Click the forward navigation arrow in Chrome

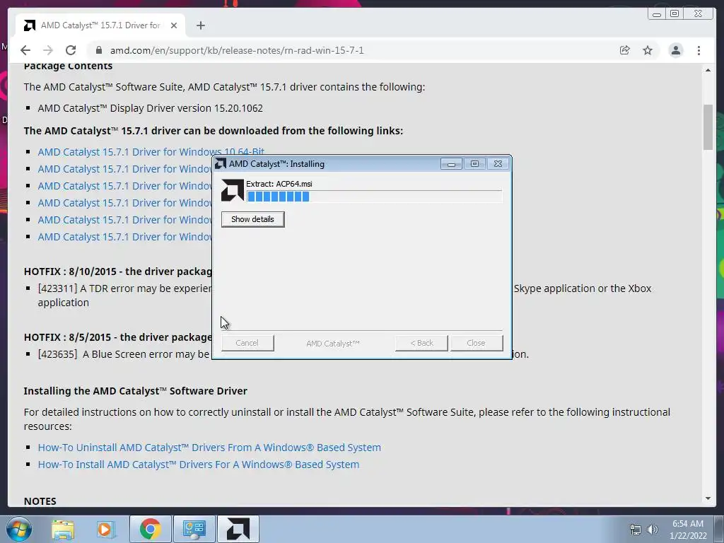pyautogui.click(x=47, y=50)
